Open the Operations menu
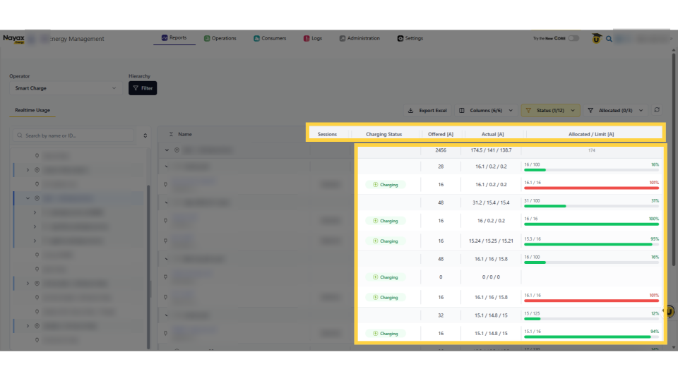The width and height of the screenshot is (678, 381). pyautogui.click(x=220, y=38)
